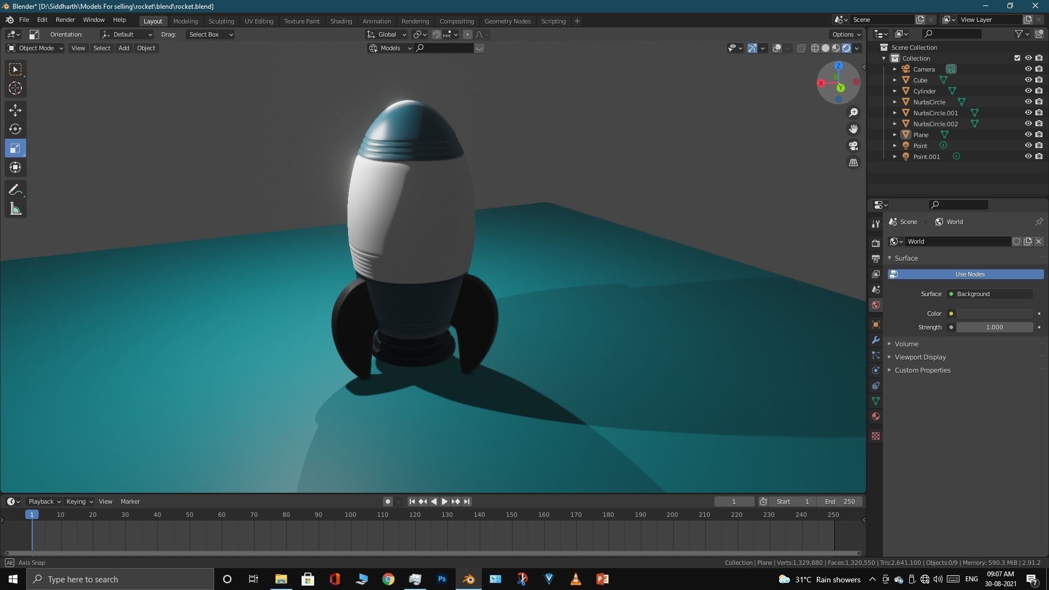Viewport: 1049px width, 590px height.
Task: Toggle visibility of Plane object
Action: [1028, 134]
